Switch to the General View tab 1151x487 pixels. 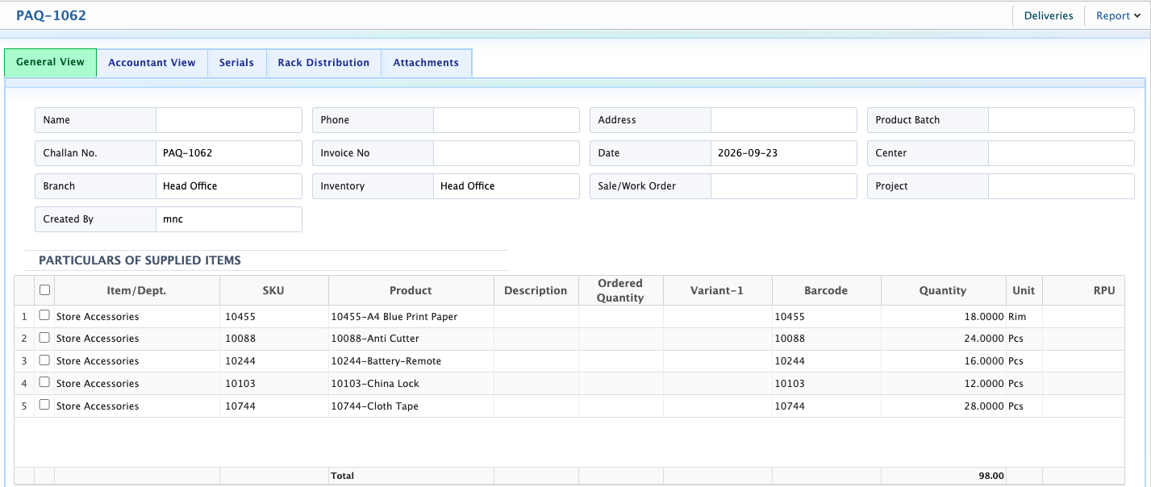pos(50,63)
